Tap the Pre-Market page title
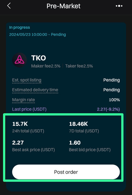132x195 pixels. click(x=63, y=6)
